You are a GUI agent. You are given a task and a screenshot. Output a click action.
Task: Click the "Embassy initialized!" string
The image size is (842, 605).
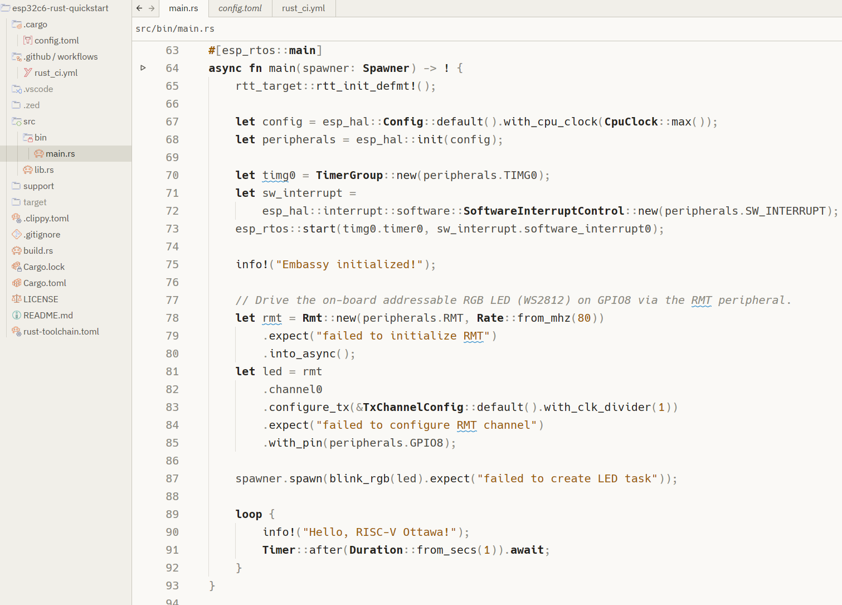click(349, 264)
